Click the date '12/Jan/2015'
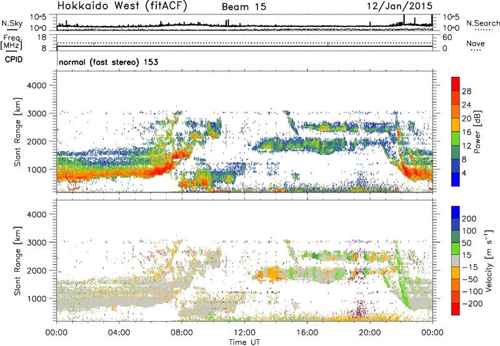Viewport: 500px width, 346px height. click(399, 6)
